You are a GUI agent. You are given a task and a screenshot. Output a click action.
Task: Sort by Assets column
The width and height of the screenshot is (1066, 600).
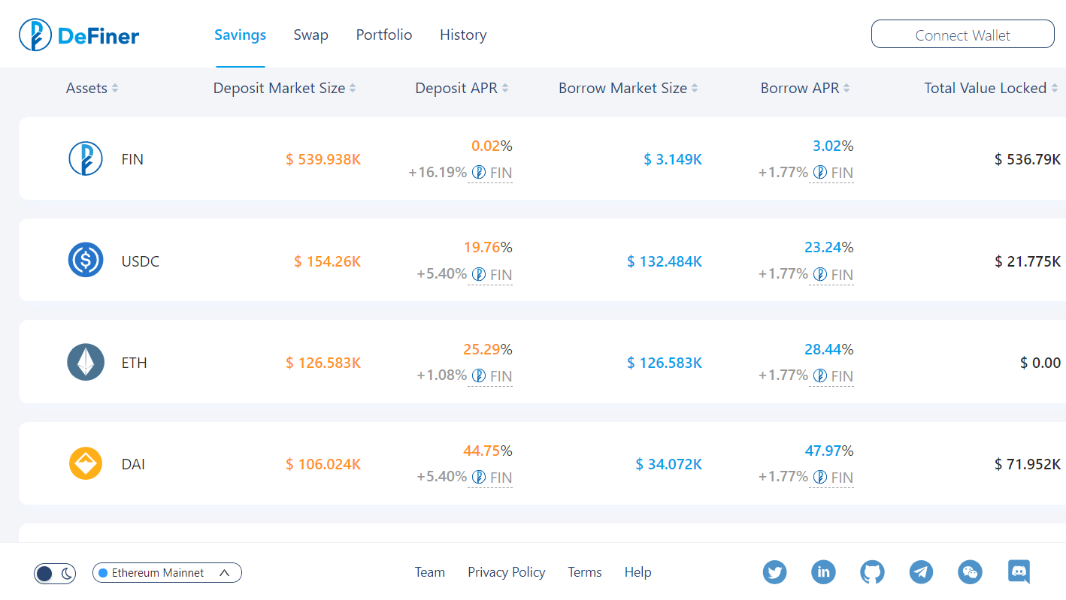(x=92, y=88)
